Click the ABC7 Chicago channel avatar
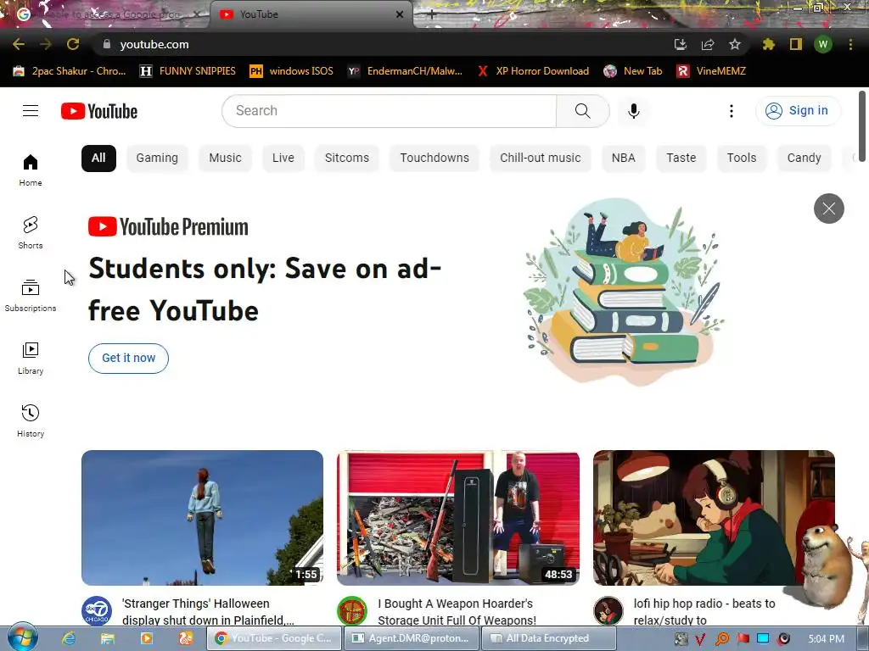This screenshot has width=869, height=651. point(97,611)
